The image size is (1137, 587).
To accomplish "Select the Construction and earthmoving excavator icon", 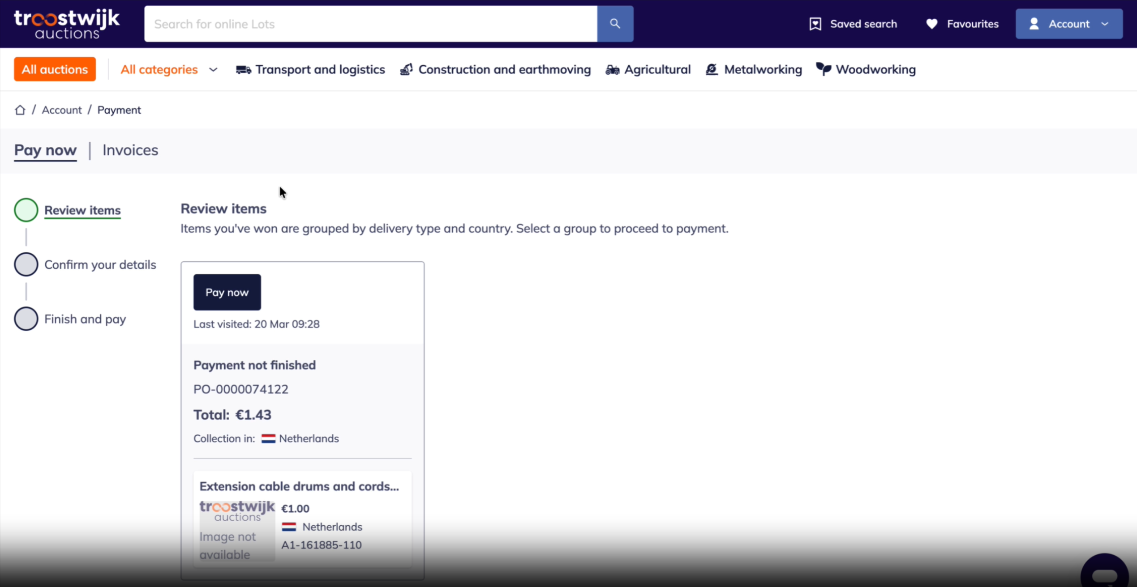I will tap(406, 69).
